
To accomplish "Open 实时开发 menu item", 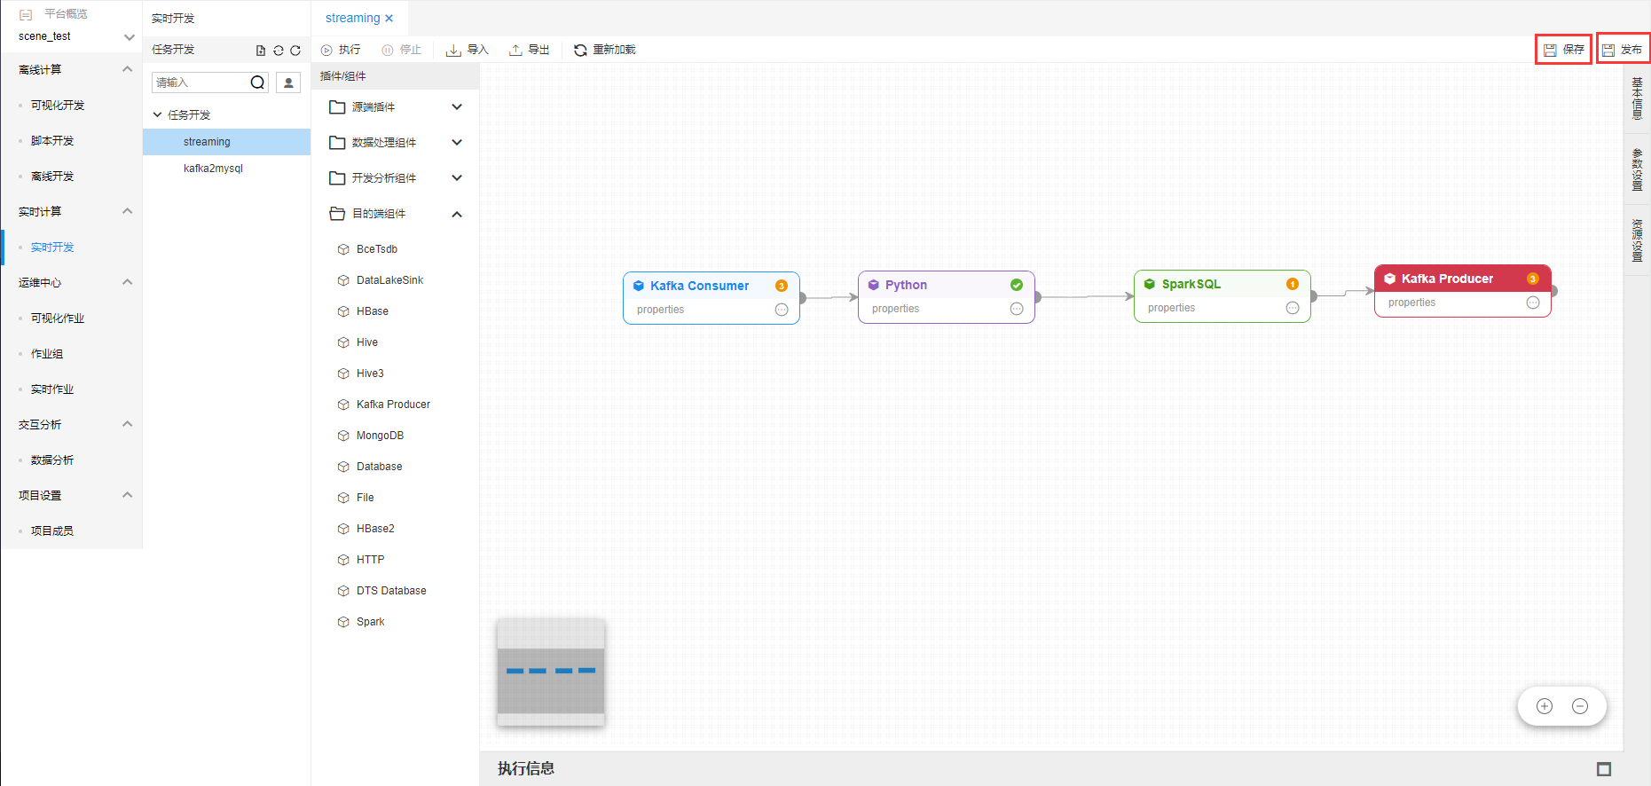I will 52,247.
